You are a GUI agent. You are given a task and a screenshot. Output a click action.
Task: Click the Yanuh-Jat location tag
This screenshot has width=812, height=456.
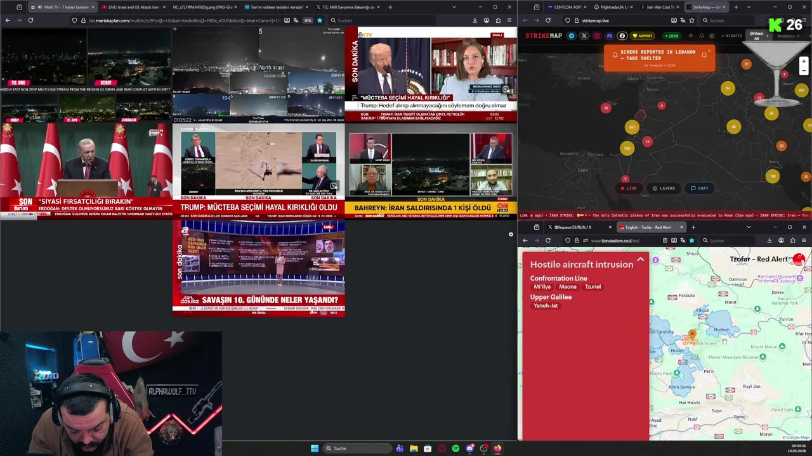point(546,306)
